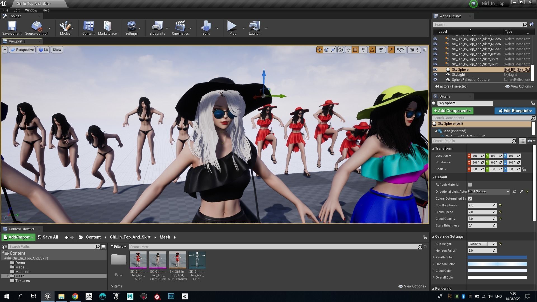
Task: Open the Cinematics toolbar icon
Action: click(x=180, y=28)
